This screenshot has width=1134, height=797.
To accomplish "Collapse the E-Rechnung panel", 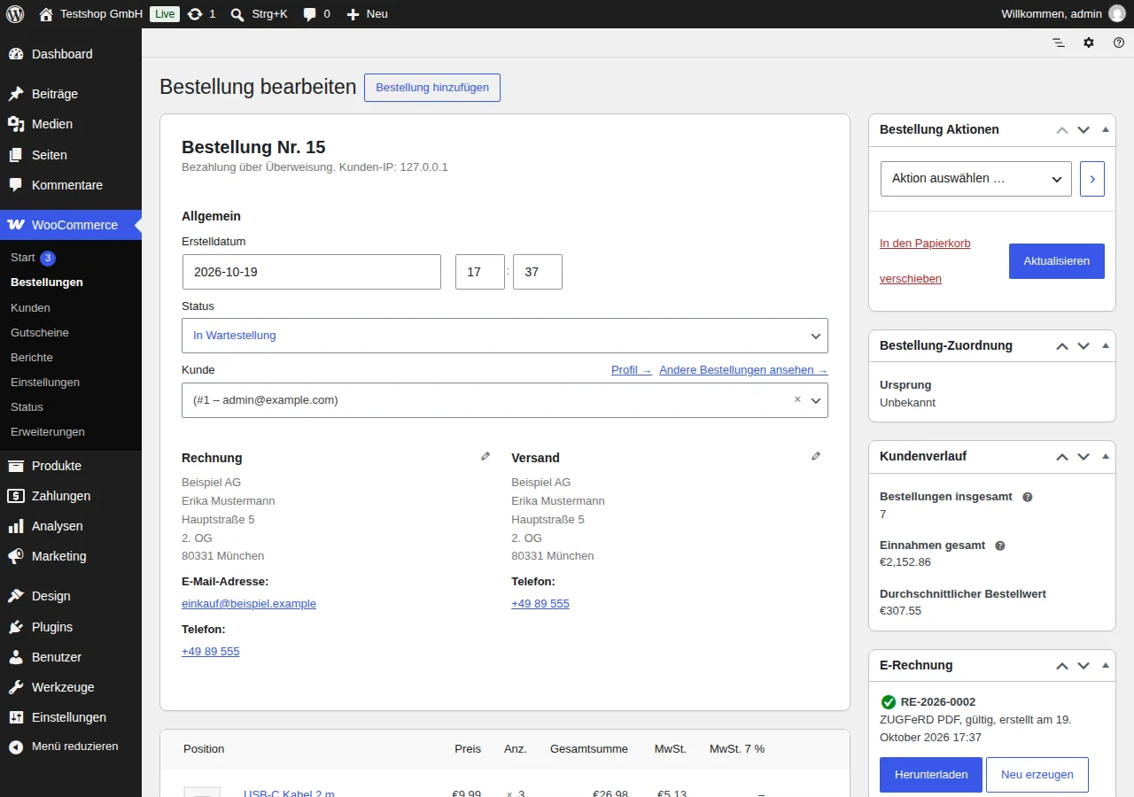I will (1106, 665).
